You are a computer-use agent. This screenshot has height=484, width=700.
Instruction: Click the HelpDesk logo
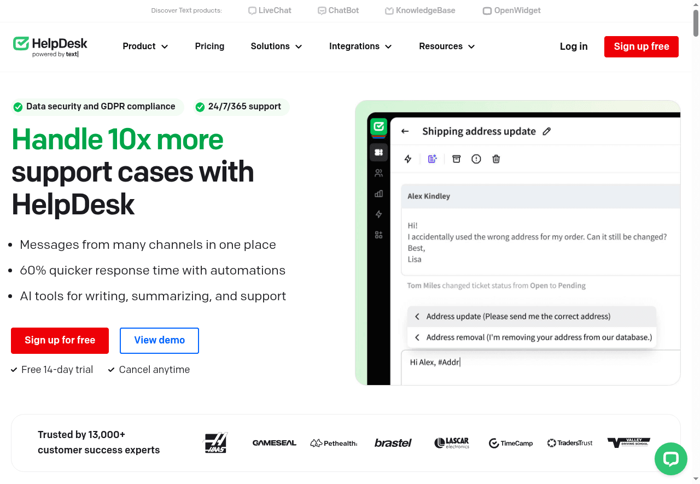pos(49,46)
